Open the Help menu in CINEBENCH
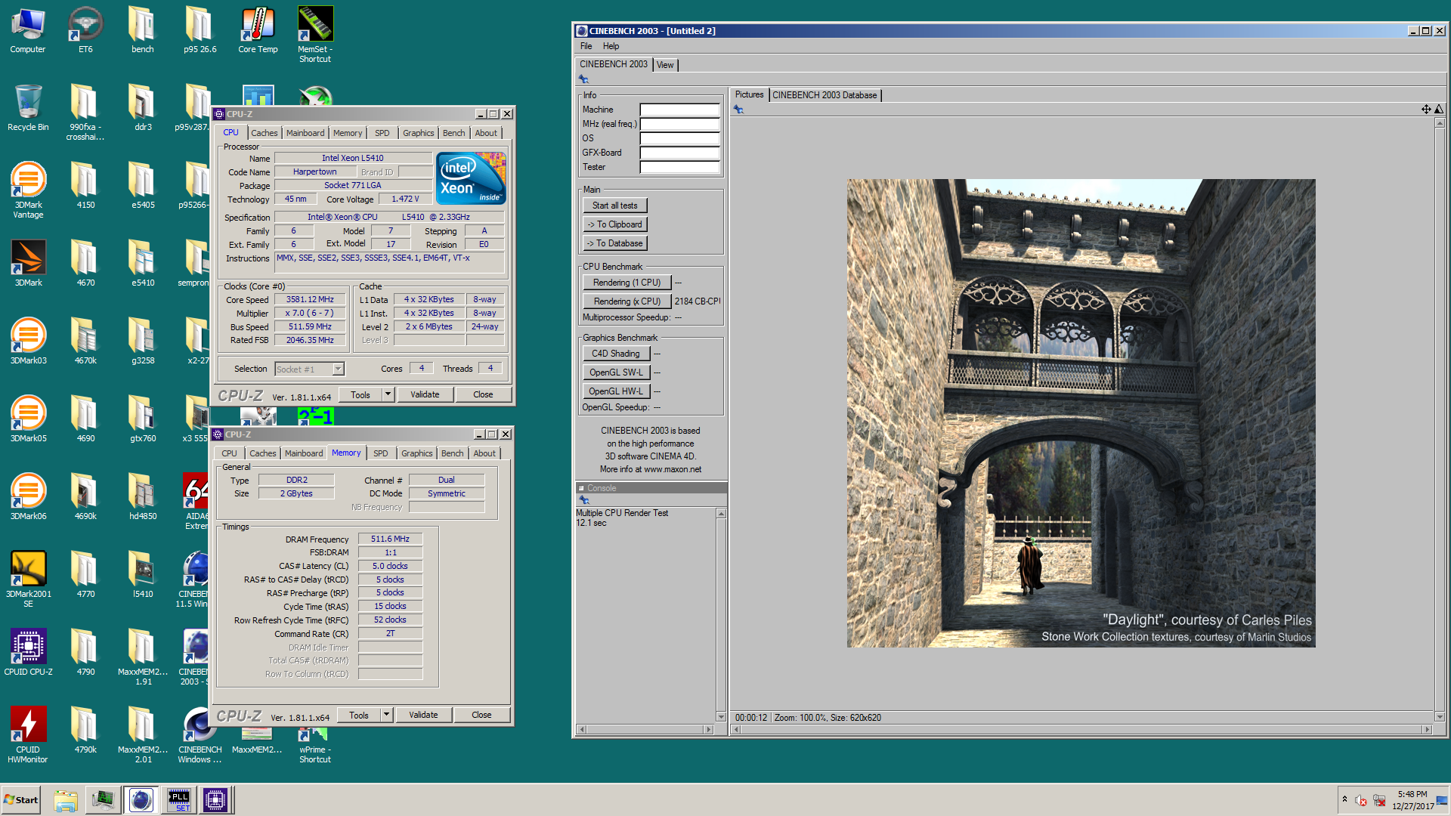The width and height of the screenshot is (1451, 816). pos(611,46)
